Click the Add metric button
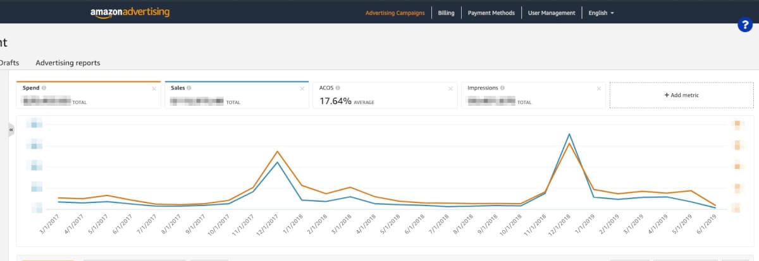The image size is (759, 261). pyautogui.click(x=681, y=95)
